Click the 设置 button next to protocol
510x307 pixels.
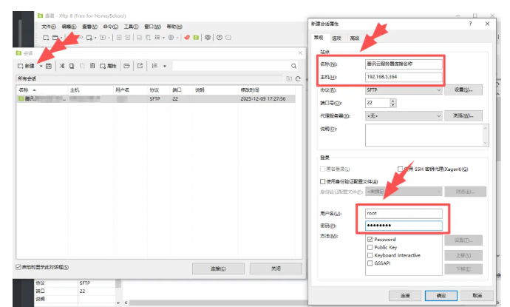(x=463, y=90)
